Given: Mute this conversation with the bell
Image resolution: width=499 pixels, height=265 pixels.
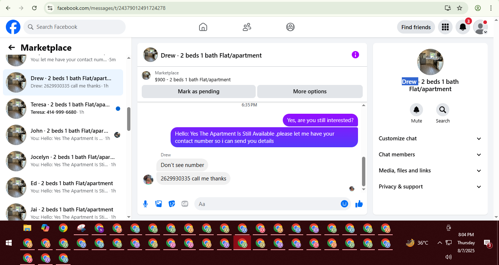Looking at the screenshot, I should (416, 110).
